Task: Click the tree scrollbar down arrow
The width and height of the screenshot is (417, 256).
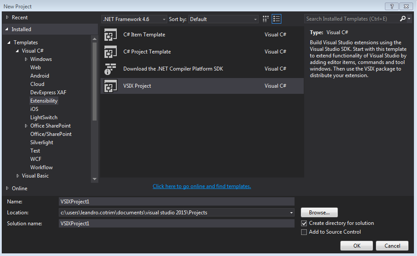Action: pyautogui.click(x=94, y=179)
